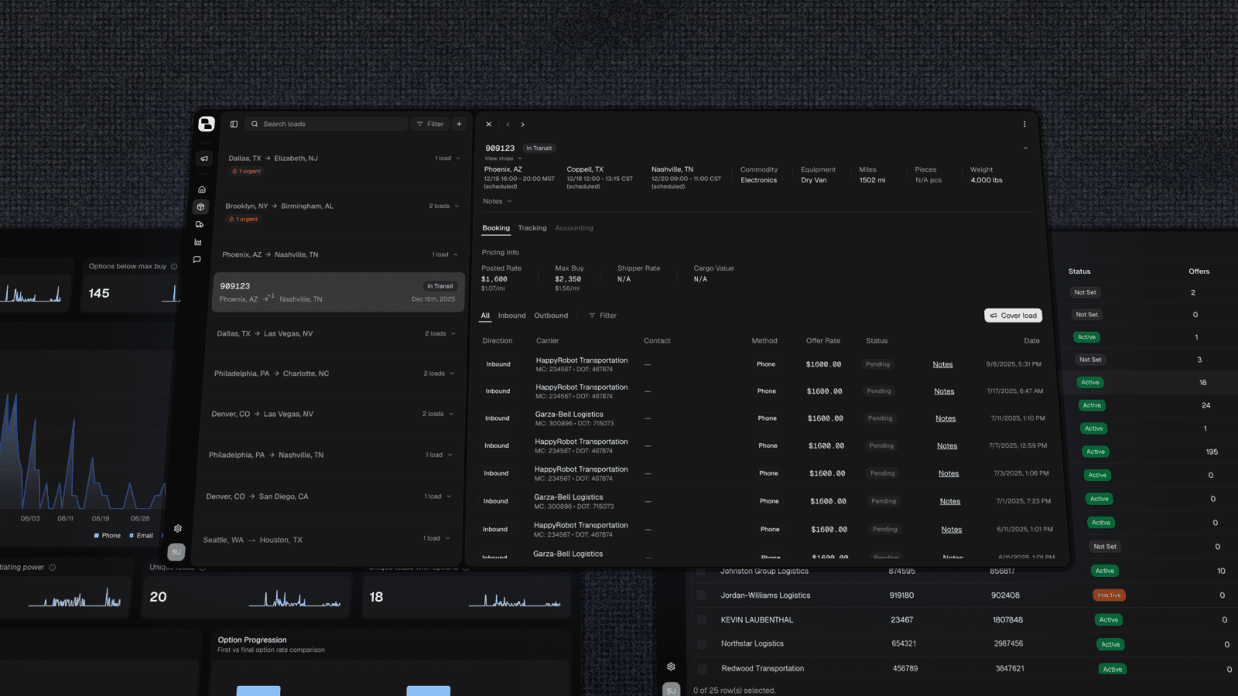Screen dimensions: 1238x696
Task: Select the Outbound offers tab
Action: 551,316
